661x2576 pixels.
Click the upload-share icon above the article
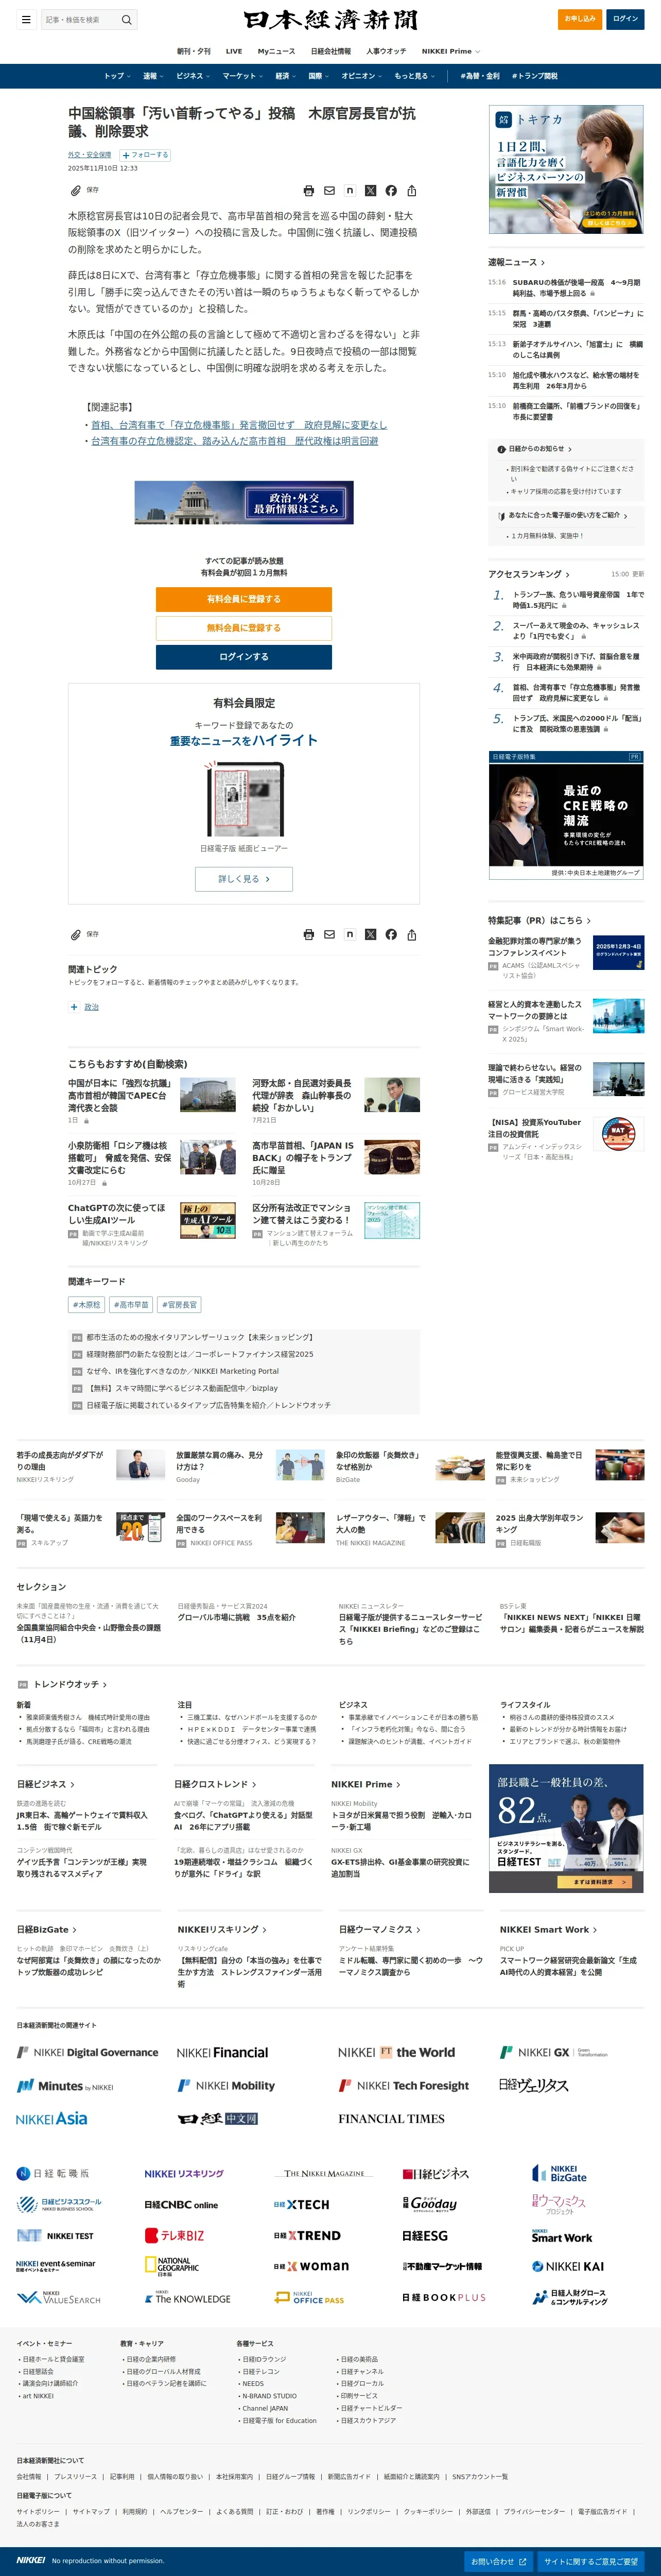coord(411,190)
